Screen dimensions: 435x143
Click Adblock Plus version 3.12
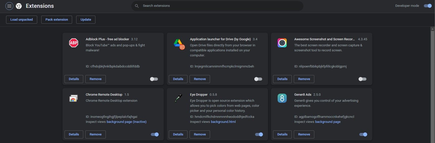tap(134, 39)
